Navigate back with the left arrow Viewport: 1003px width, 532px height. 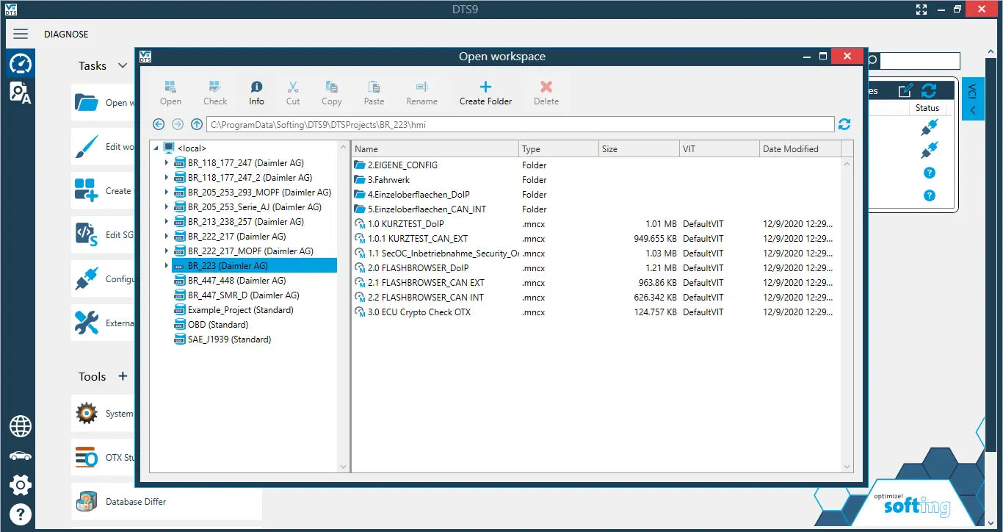[159, 124]
